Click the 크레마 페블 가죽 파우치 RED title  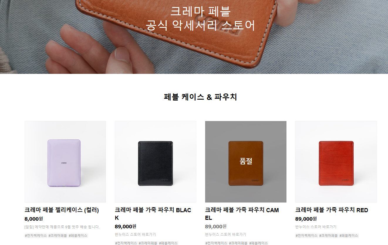click(332, 210)
